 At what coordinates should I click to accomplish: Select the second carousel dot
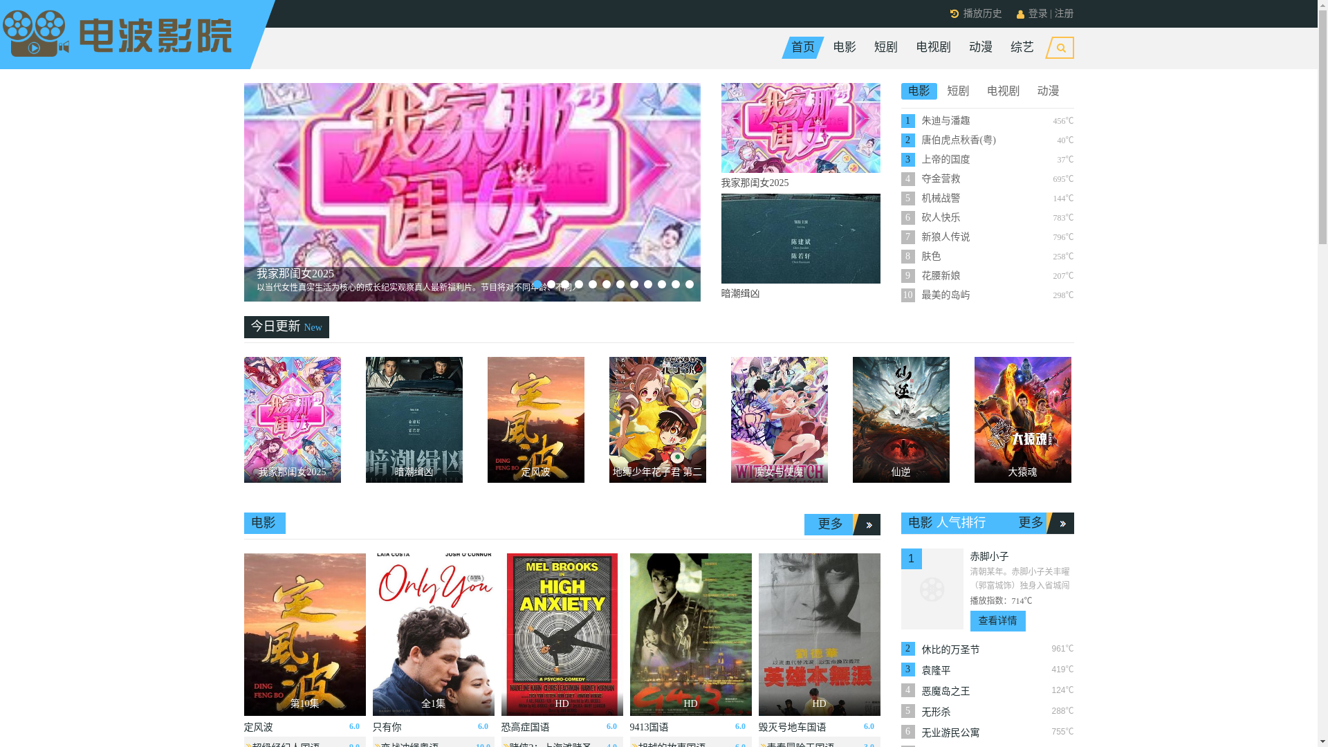[551, 284]
